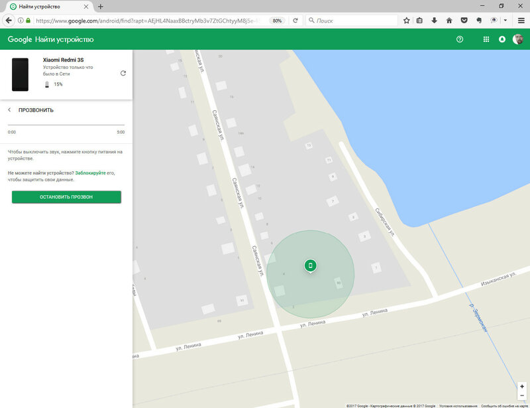
Task: Open the toolbar extension dropdown arrow
Action: coord(505,21)
